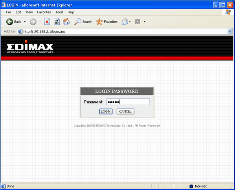Image resolution: width=235 pixels, height=190 pixels.
Task: Open the Tools menu
Action: pos(59,12)
